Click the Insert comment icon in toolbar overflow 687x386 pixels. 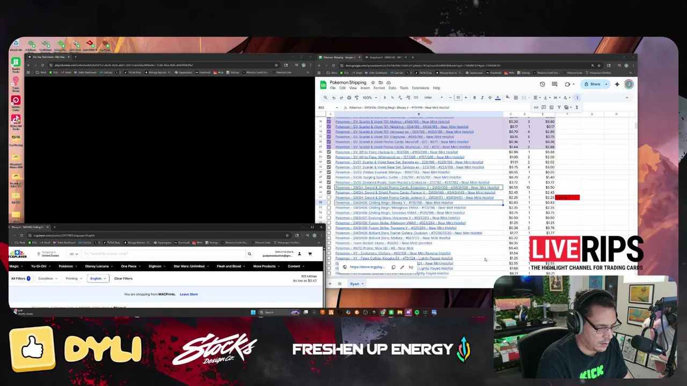point(544,107)
